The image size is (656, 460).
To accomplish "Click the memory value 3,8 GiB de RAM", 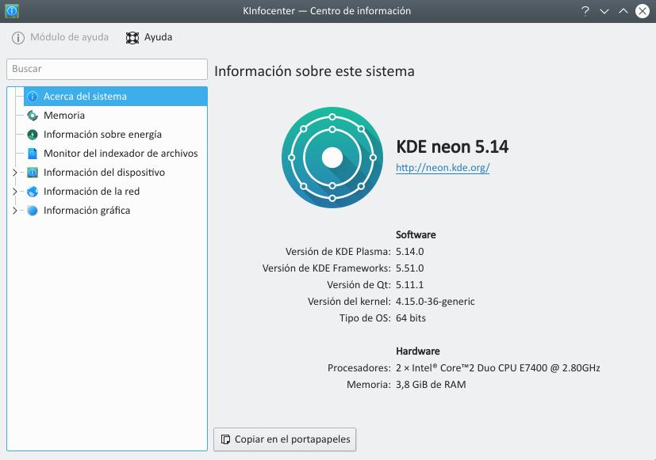I will point(431,385).
